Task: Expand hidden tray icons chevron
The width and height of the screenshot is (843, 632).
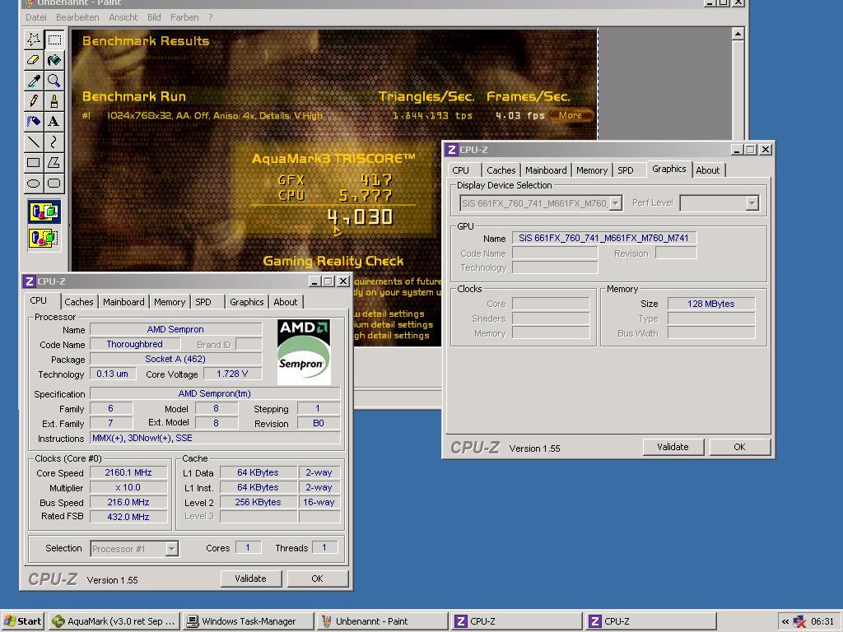Action: coord(785,622)
